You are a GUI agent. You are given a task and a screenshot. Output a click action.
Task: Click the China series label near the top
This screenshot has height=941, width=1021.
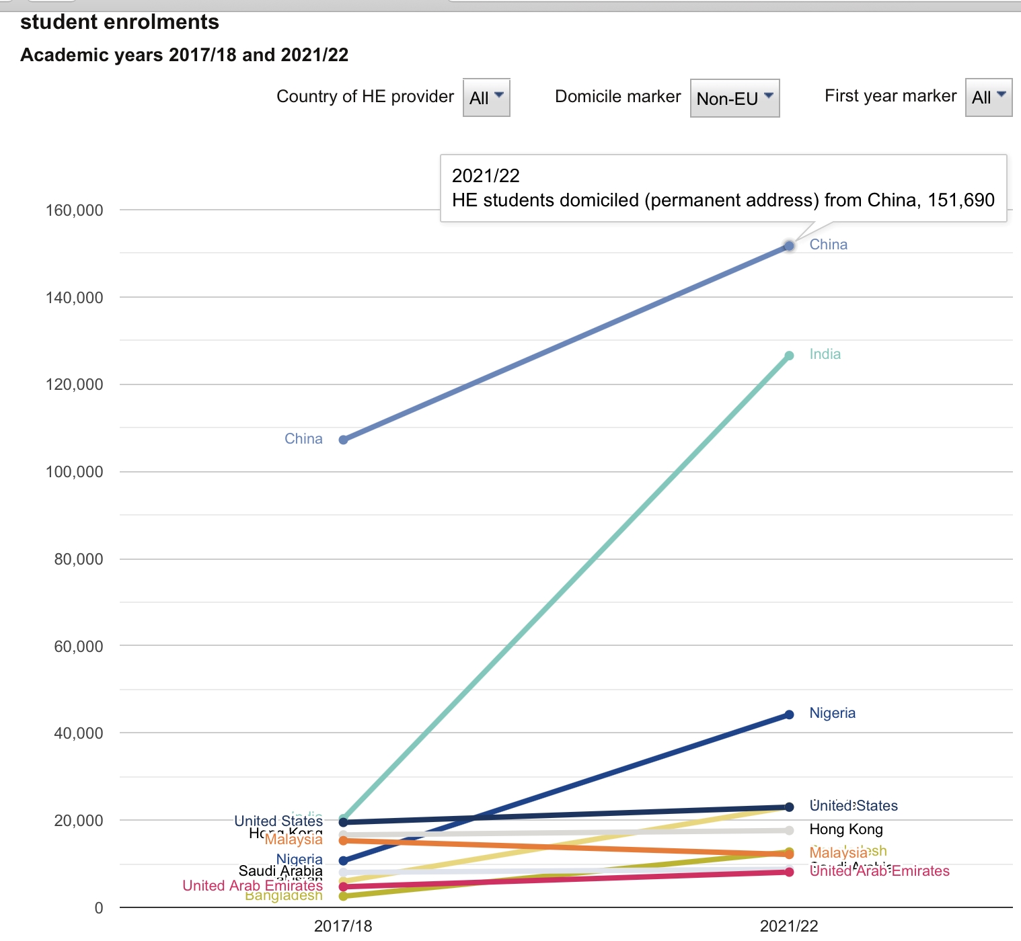(x=828, y=244)
